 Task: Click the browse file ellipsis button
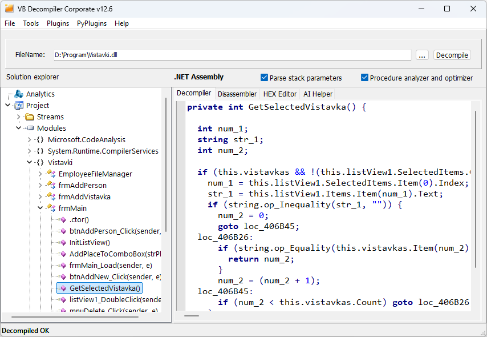point(422,55)
